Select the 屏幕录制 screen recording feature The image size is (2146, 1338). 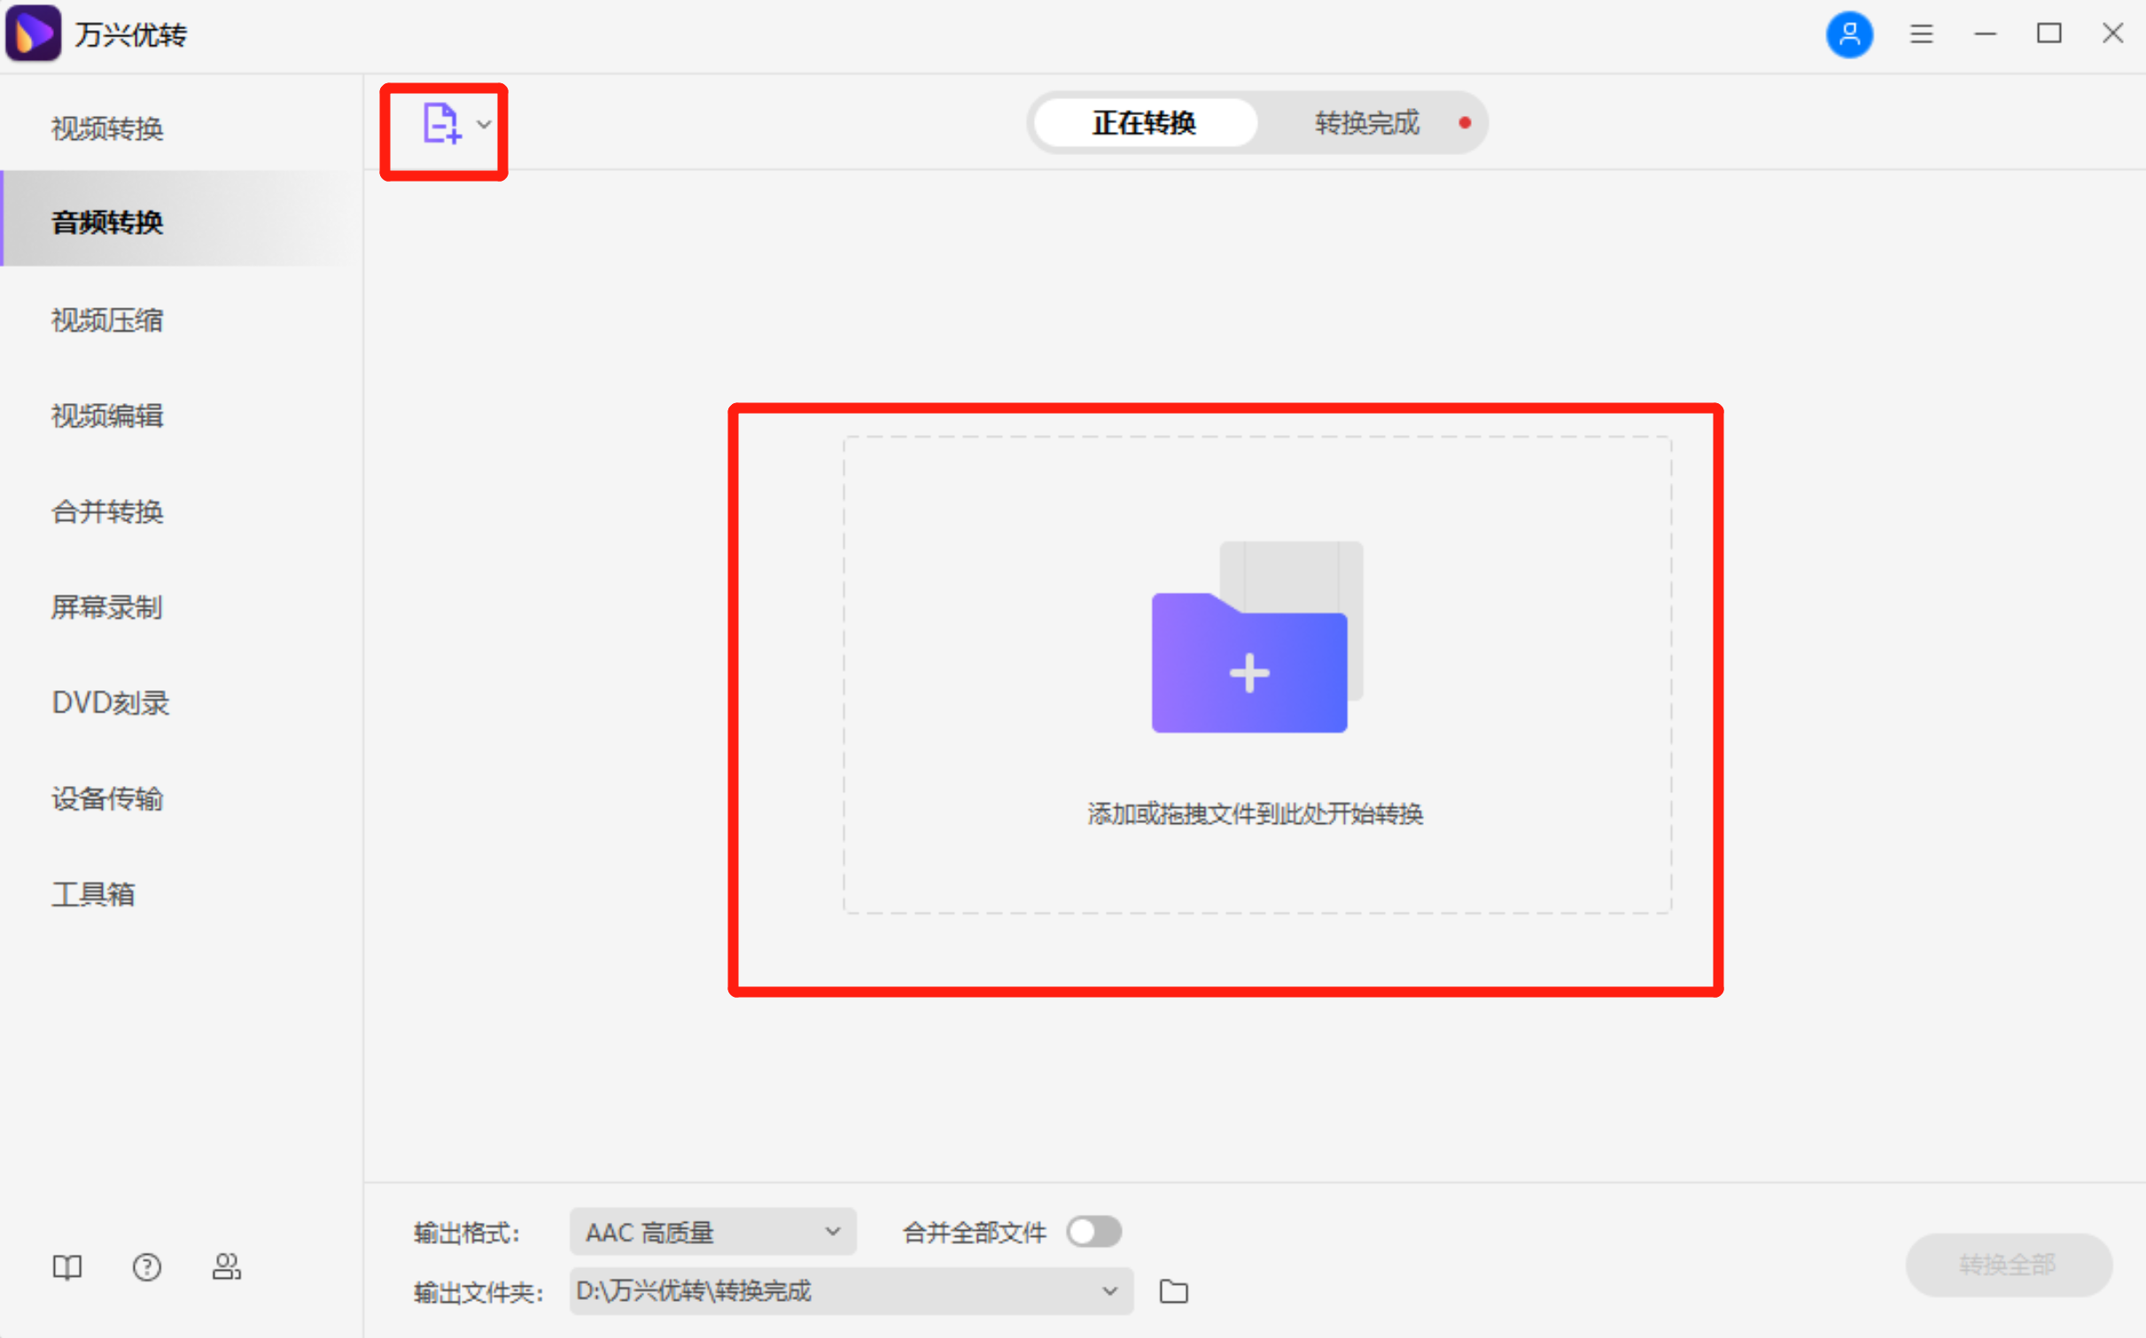tap(106, 607)
